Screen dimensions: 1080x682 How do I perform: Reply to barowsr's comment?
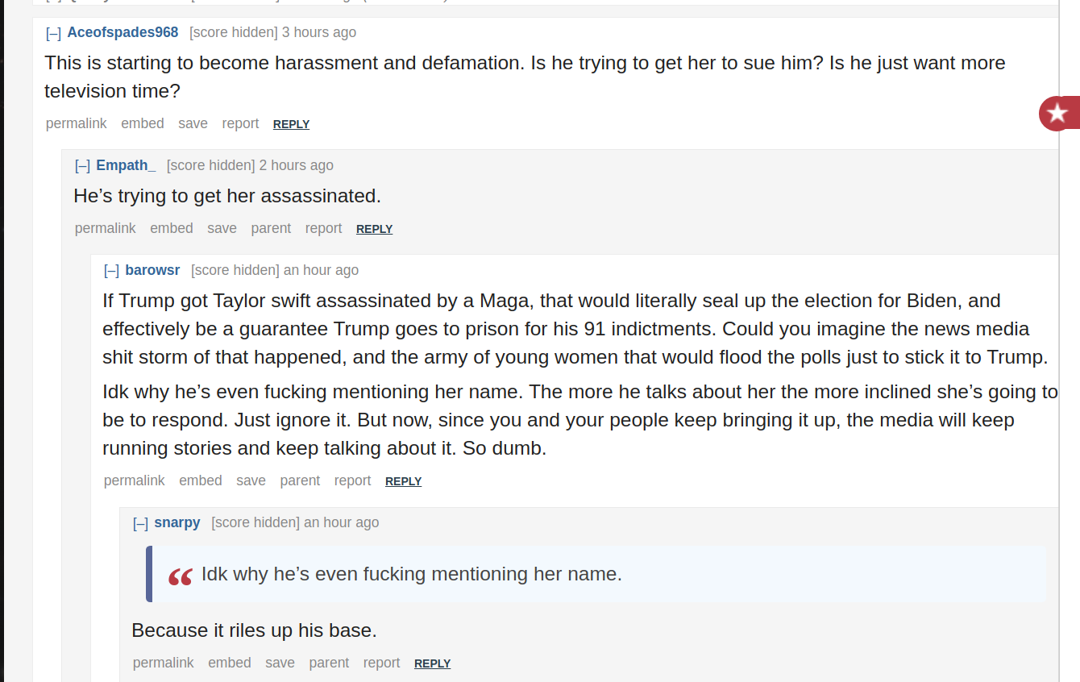403,481
